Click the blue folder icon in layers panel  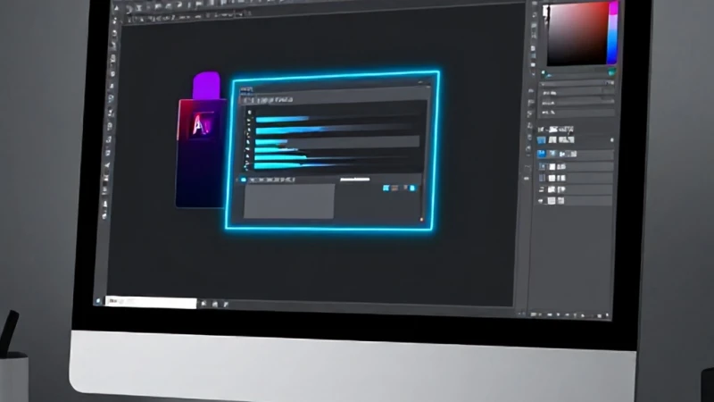(x=541, y=140)
